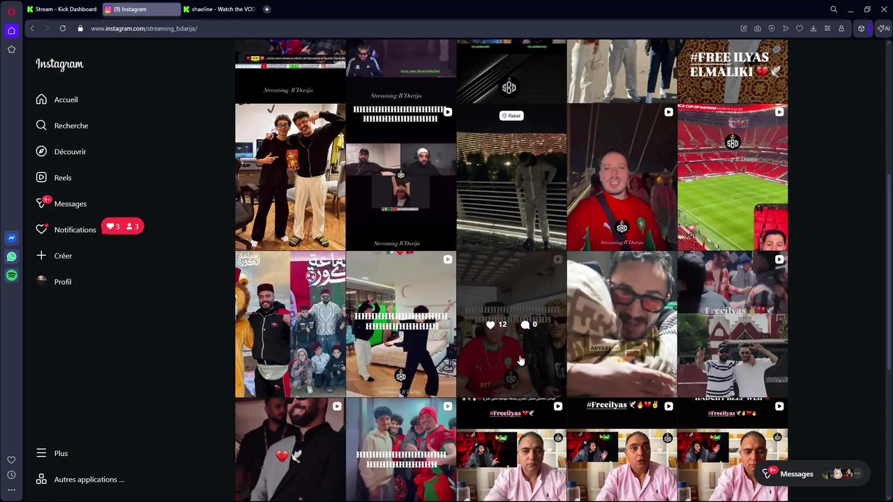893x502 pixels.
Task: Click the My Flow send icon
Action: 786,29
